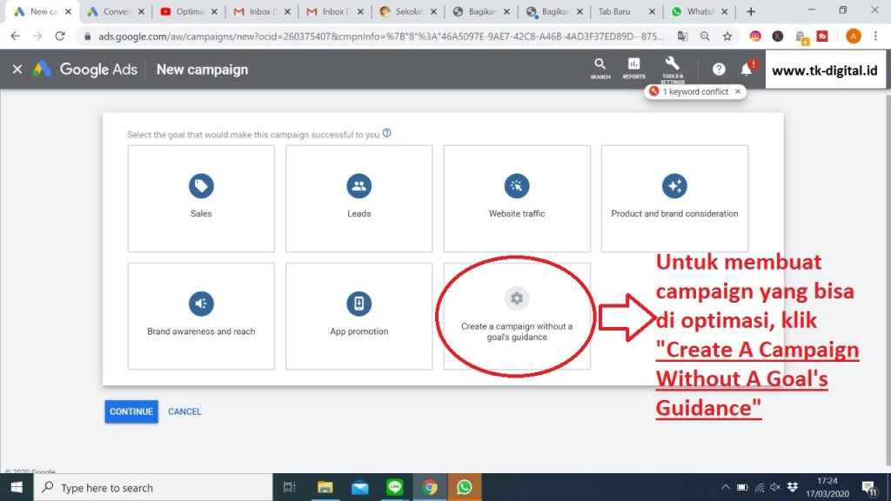Viewport: 891px width, 501px height.
Task: Select Create a campaign without a goal's guidance
Action: click(x=517, y=316)
